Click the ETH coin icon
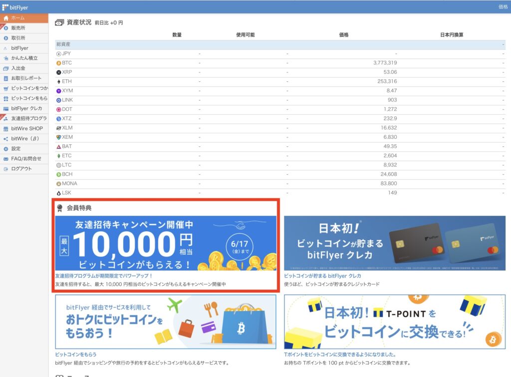The width and height of the screenshot is (511, 377). (x=59, y=81)
